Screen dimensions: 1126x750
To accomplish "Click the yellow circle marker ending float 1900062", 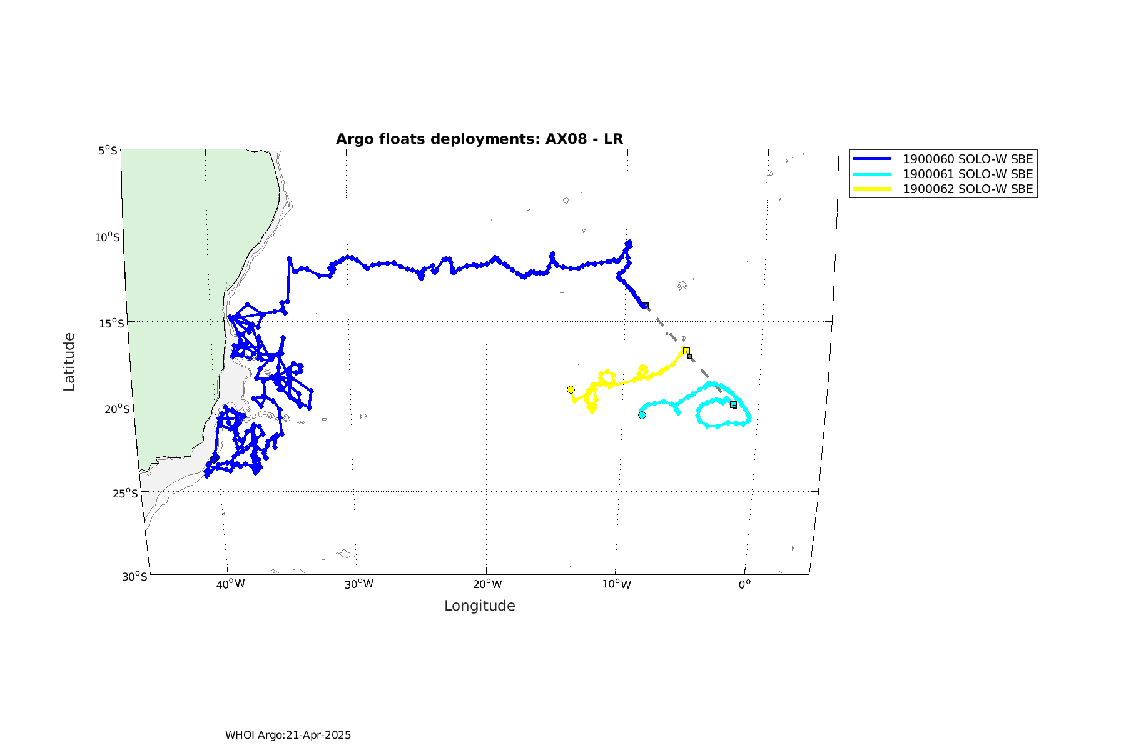I will pos(571,390).
